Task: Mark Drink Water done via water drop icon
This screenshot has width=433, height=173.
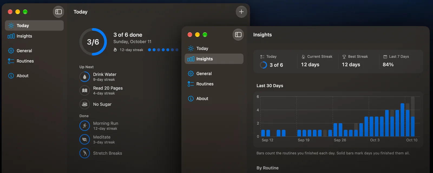Action: (x=85, y=77)
